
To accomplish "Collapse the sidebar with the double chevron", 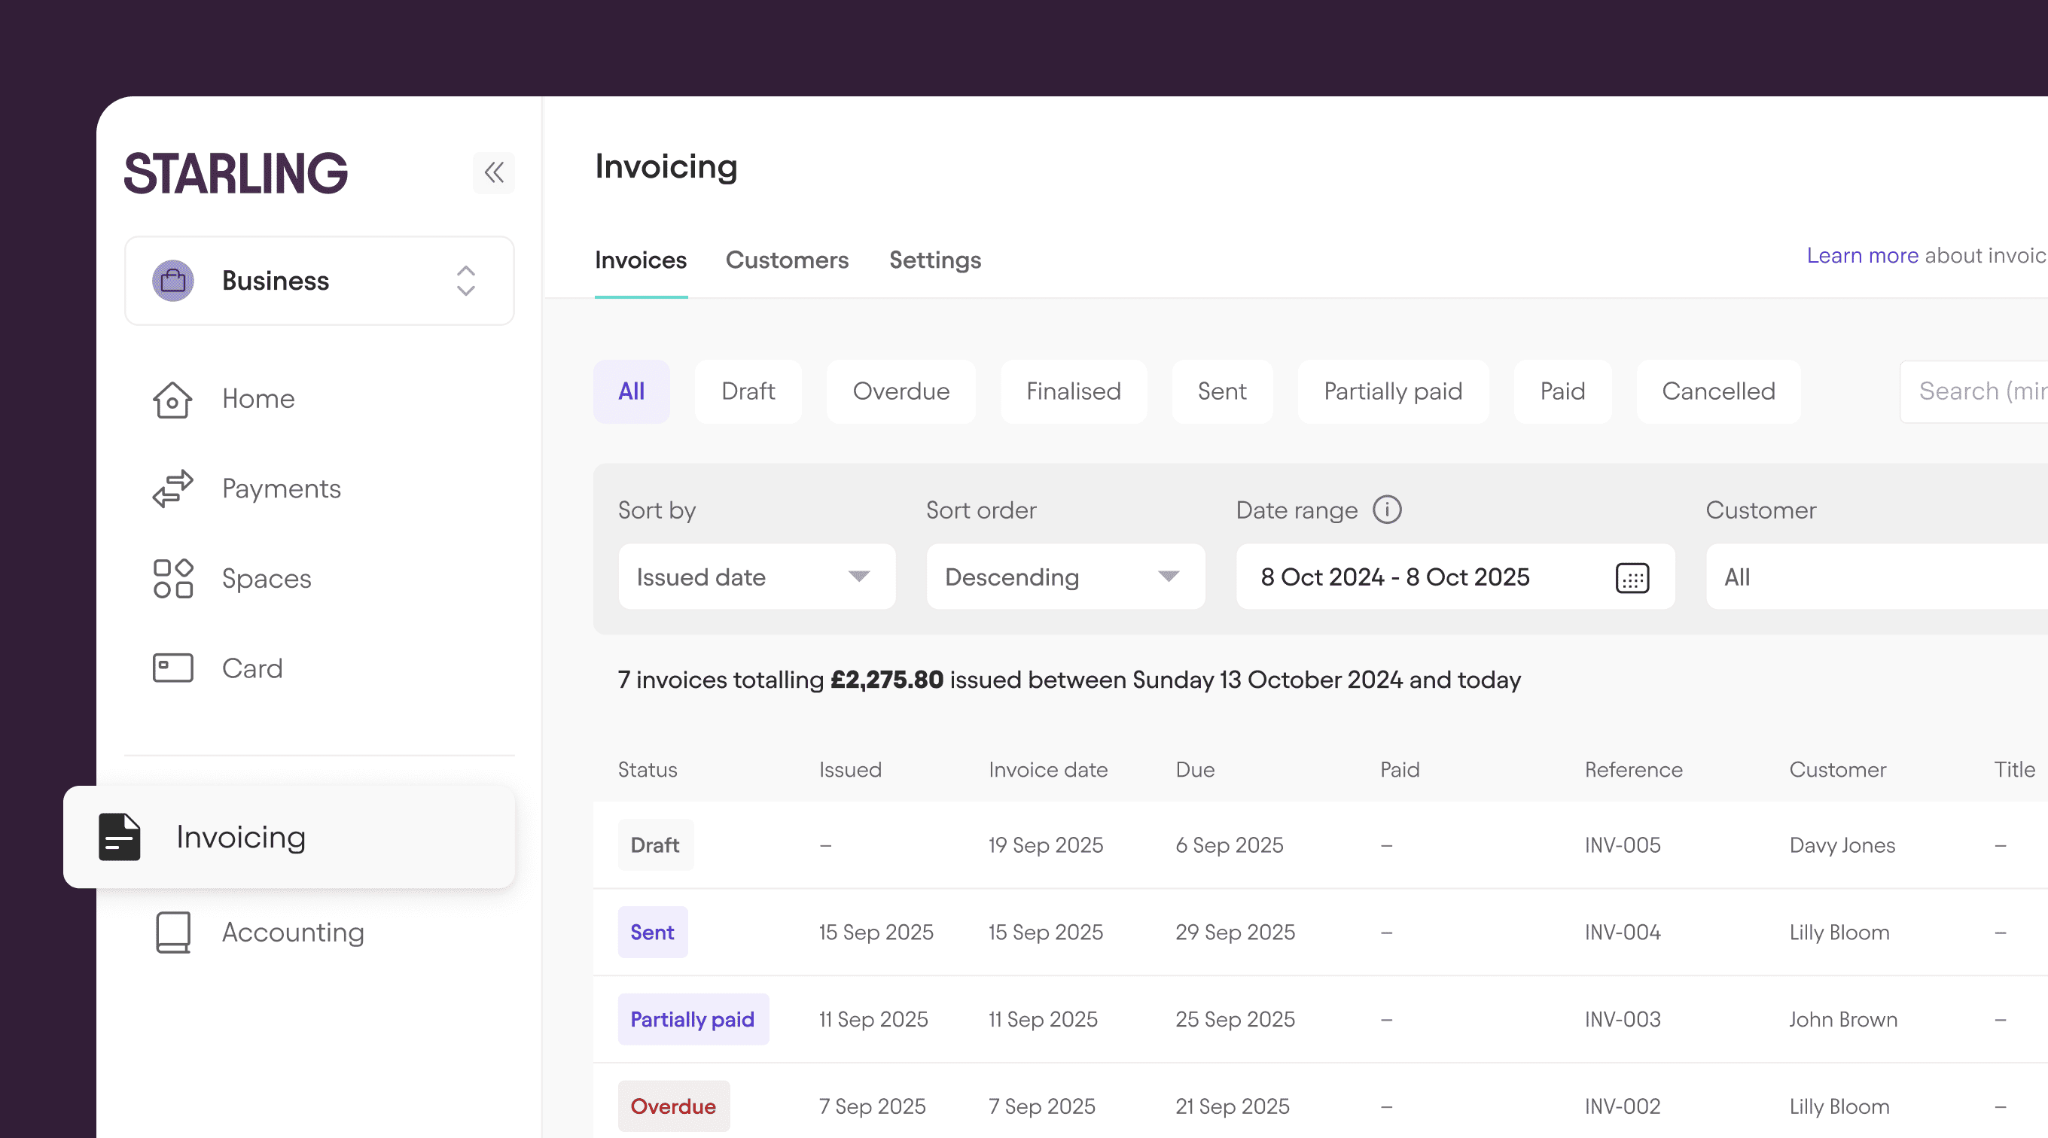I will pos(494,173).
